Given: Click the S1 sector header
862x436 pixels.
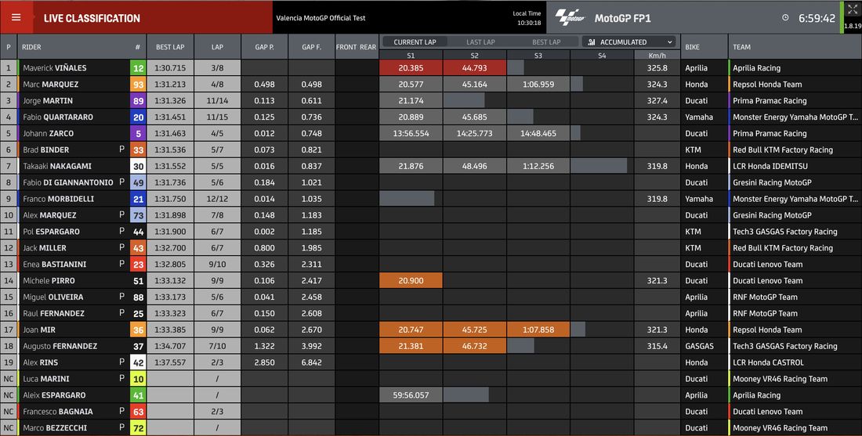Looking at the screenshot, I should coord(411,56).
